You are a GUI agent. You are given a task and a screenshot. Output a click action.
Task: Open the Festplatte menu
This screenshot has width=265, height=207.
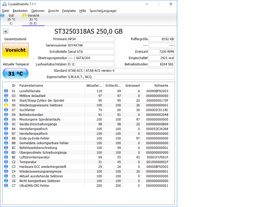point(69,11)
